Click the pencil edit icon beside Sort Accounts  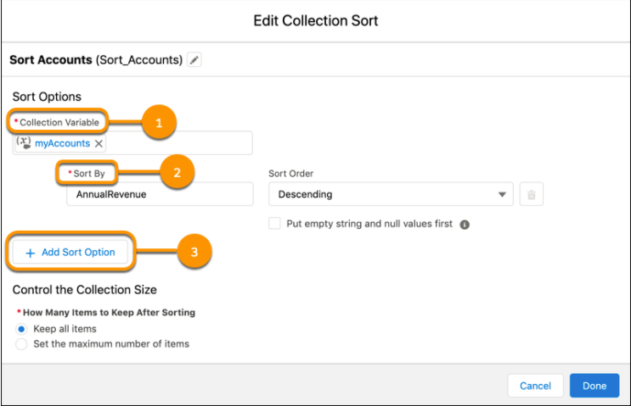(194, 60)
